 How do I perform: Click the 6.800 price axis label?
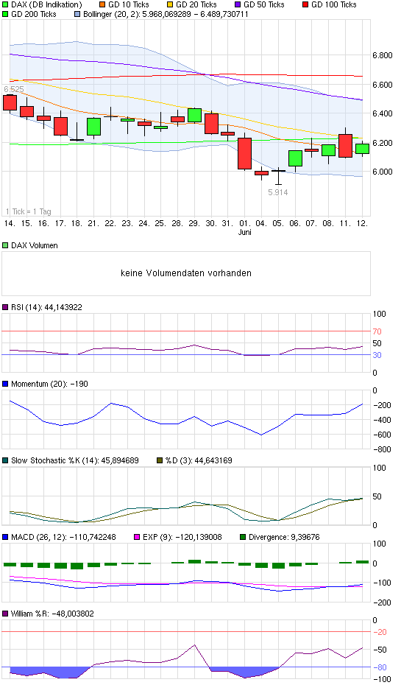(x=383, y=55)
